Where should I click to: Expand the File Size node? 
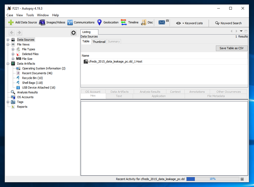(x=13, y=59)
